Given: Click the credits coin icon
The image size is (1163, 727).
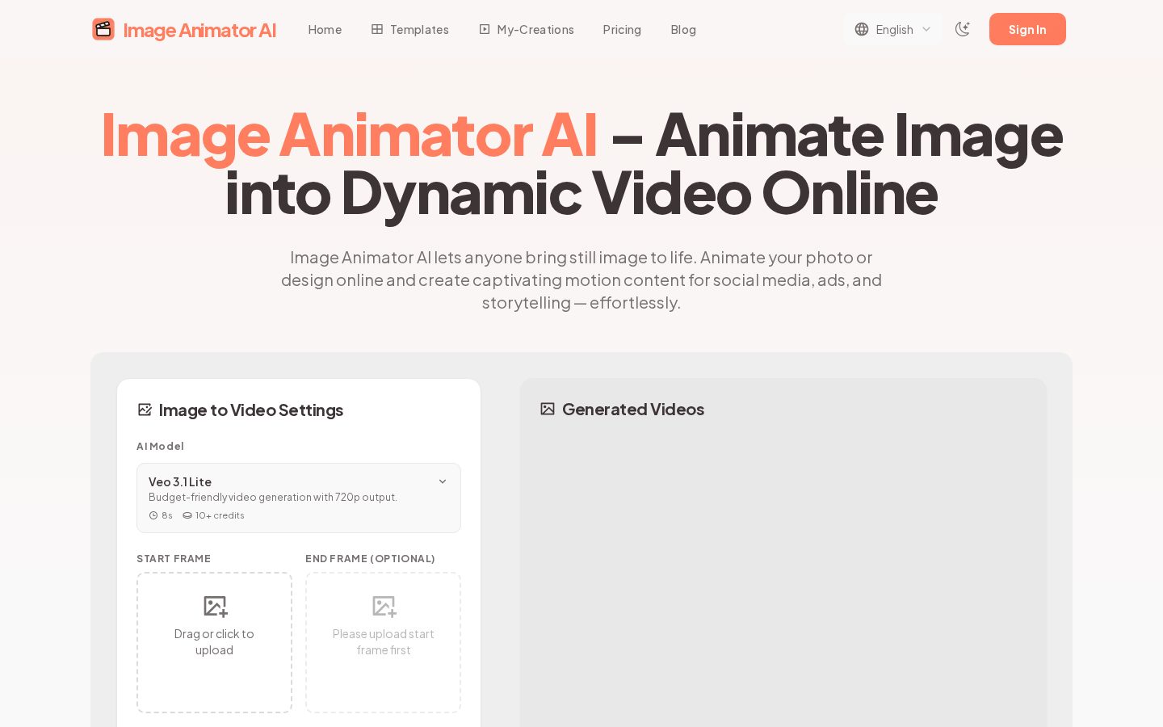Looking at the screenshot, I should pyautogui.click(x=187, y=515).
